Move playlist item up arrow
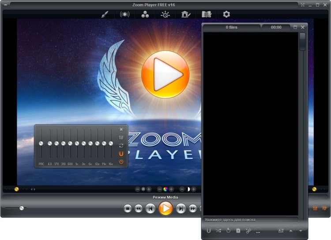 291,231
